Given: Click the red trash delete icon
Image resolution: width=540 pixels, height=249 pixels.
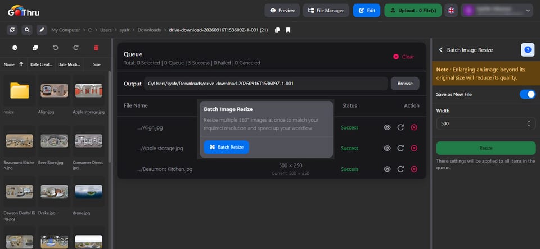Looking at the screenshot, I should [96, 48].
